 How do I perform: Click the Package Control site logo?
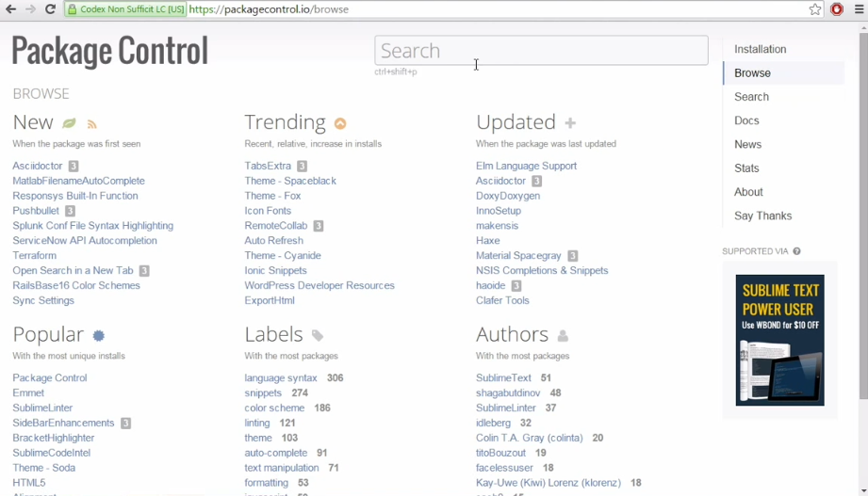109,51
